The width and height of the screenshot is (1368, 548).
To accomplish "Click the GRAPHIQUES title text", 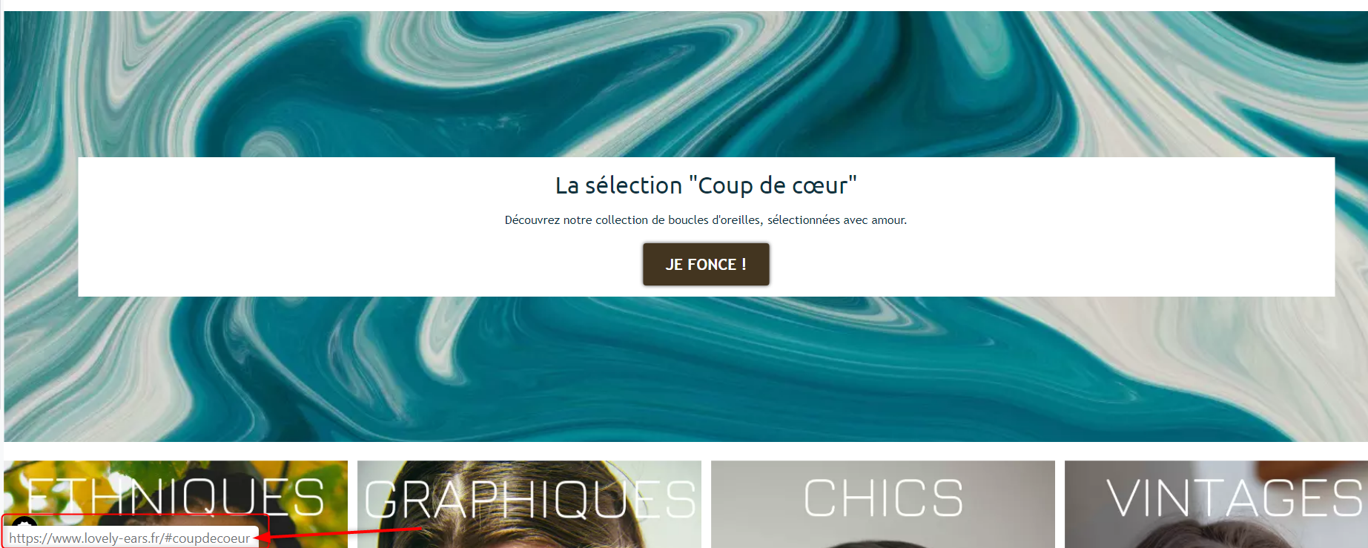I will 529,498.
